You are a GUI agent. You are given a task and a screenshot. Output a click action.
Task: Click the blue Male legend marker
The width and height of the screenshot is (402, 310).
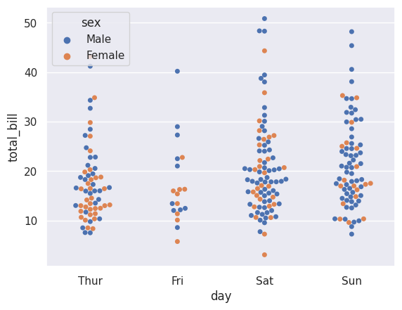(67, 40)
